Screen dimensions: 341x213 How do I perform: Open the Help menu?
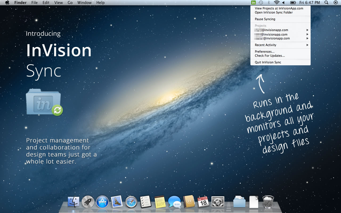pos(100,3)
